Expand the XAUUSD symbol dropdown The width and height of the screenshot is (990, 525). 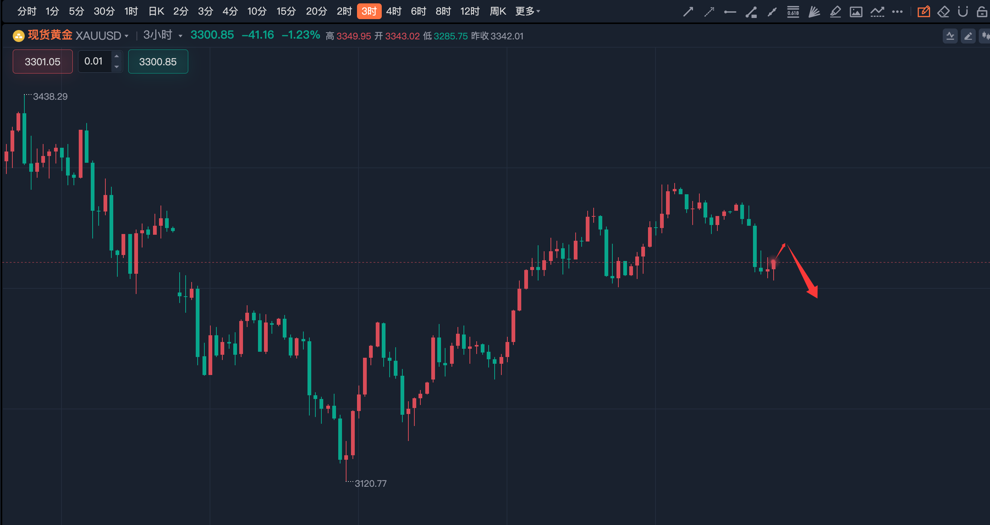[126, 36]
